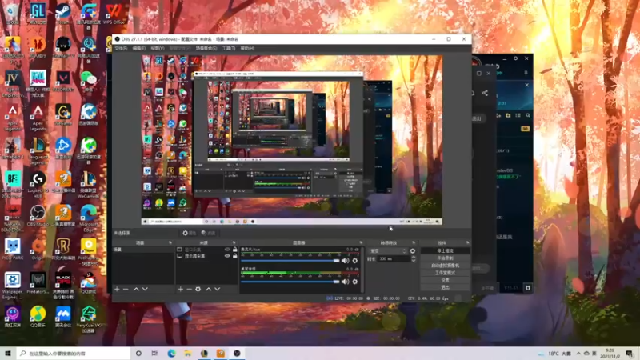Image resolution: width=640 pixels, height=360 pixels.
Task: Open settings gear for 麦克风/Aux audio channel
Action: coord(354,261)
